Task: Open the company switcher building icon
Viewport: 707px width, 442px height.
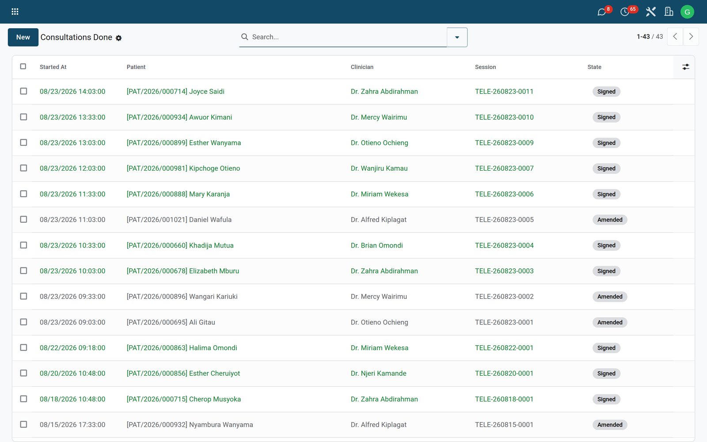Action: point(669,11)
